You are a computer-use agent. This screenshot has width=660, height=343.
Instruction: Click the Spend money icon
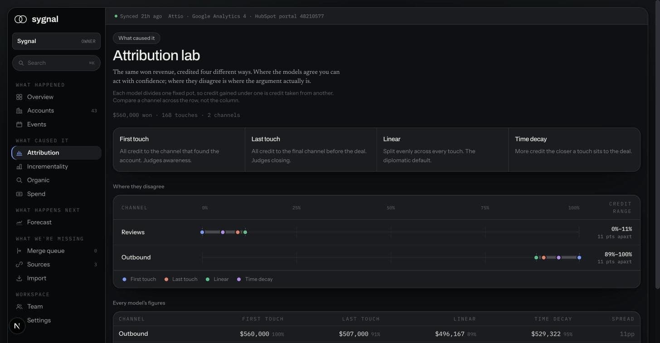point(19,194)
